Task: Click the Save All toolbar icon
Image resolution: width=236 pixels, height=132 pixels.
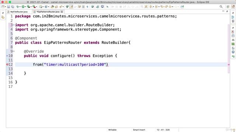Action: click(x=13, y=7)
